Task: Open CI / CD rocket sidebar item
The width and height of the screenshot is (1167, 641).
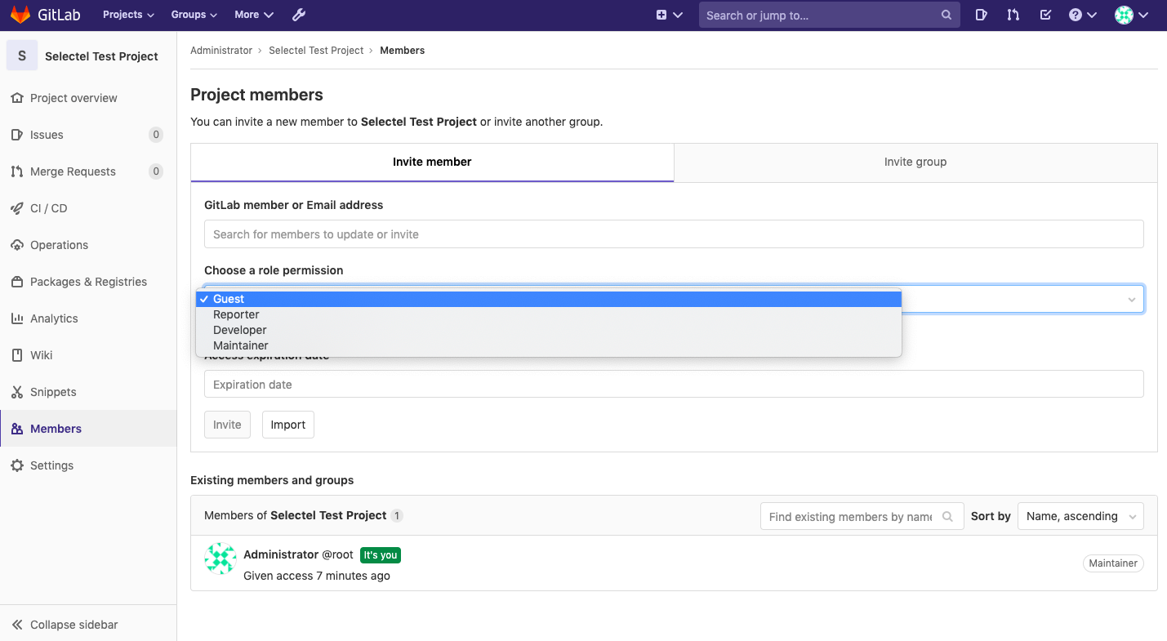Action: (49, 208)
